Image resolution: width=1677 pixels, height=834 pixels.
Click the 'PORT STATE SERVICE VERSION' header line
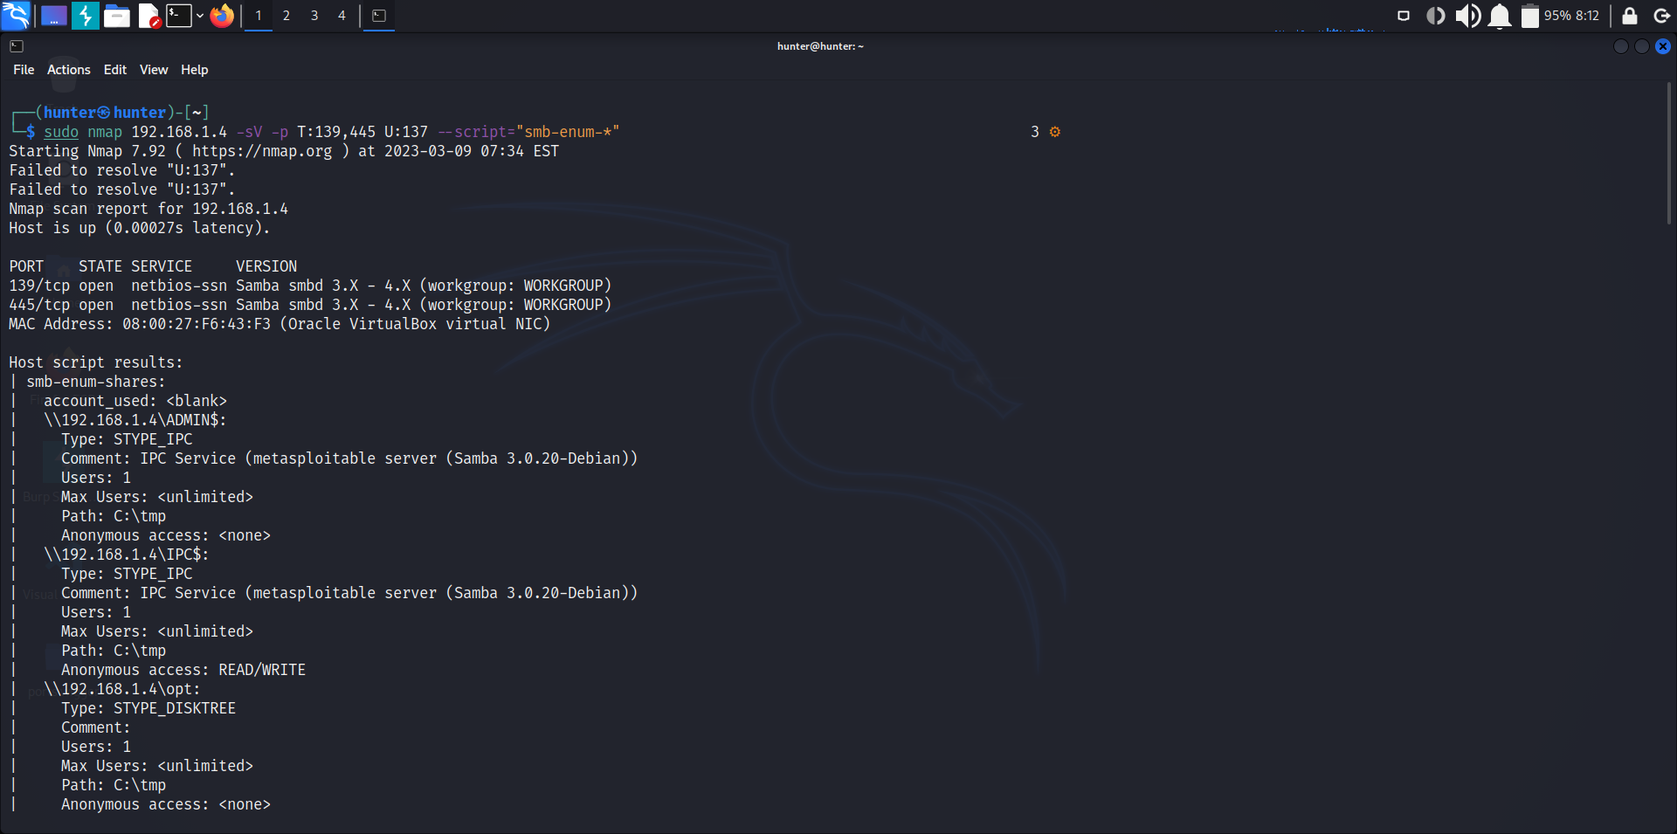tap(153, 266)
